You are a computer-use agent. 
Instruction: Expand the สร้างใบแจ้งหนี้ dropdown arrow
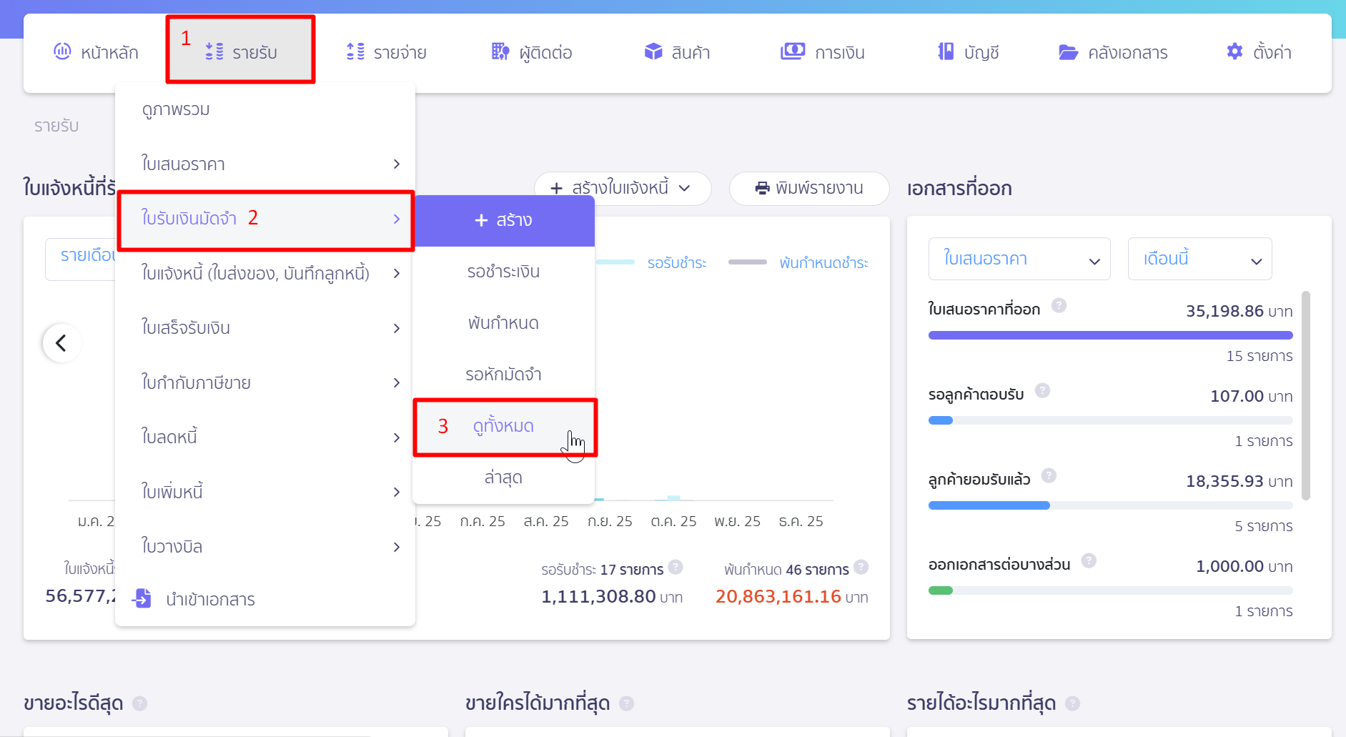686,189
